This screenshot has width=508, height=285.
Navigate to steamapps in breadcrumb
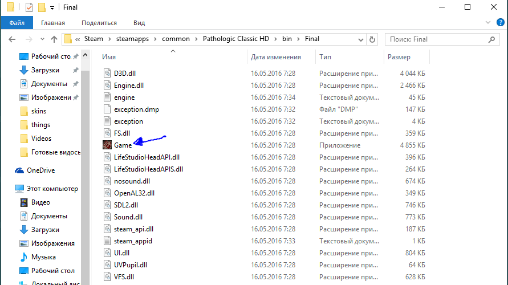tap(132, 39)
